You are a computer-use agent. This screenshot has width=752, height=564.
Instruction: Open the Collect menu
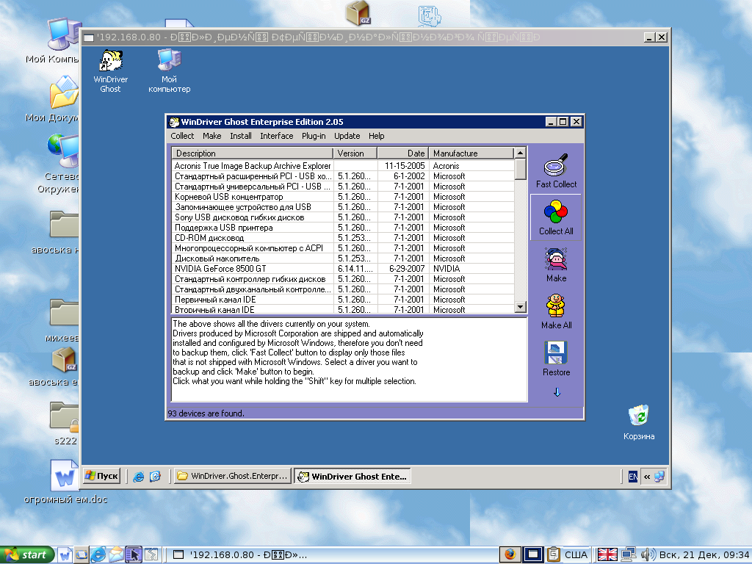click(x=182, y=136)
